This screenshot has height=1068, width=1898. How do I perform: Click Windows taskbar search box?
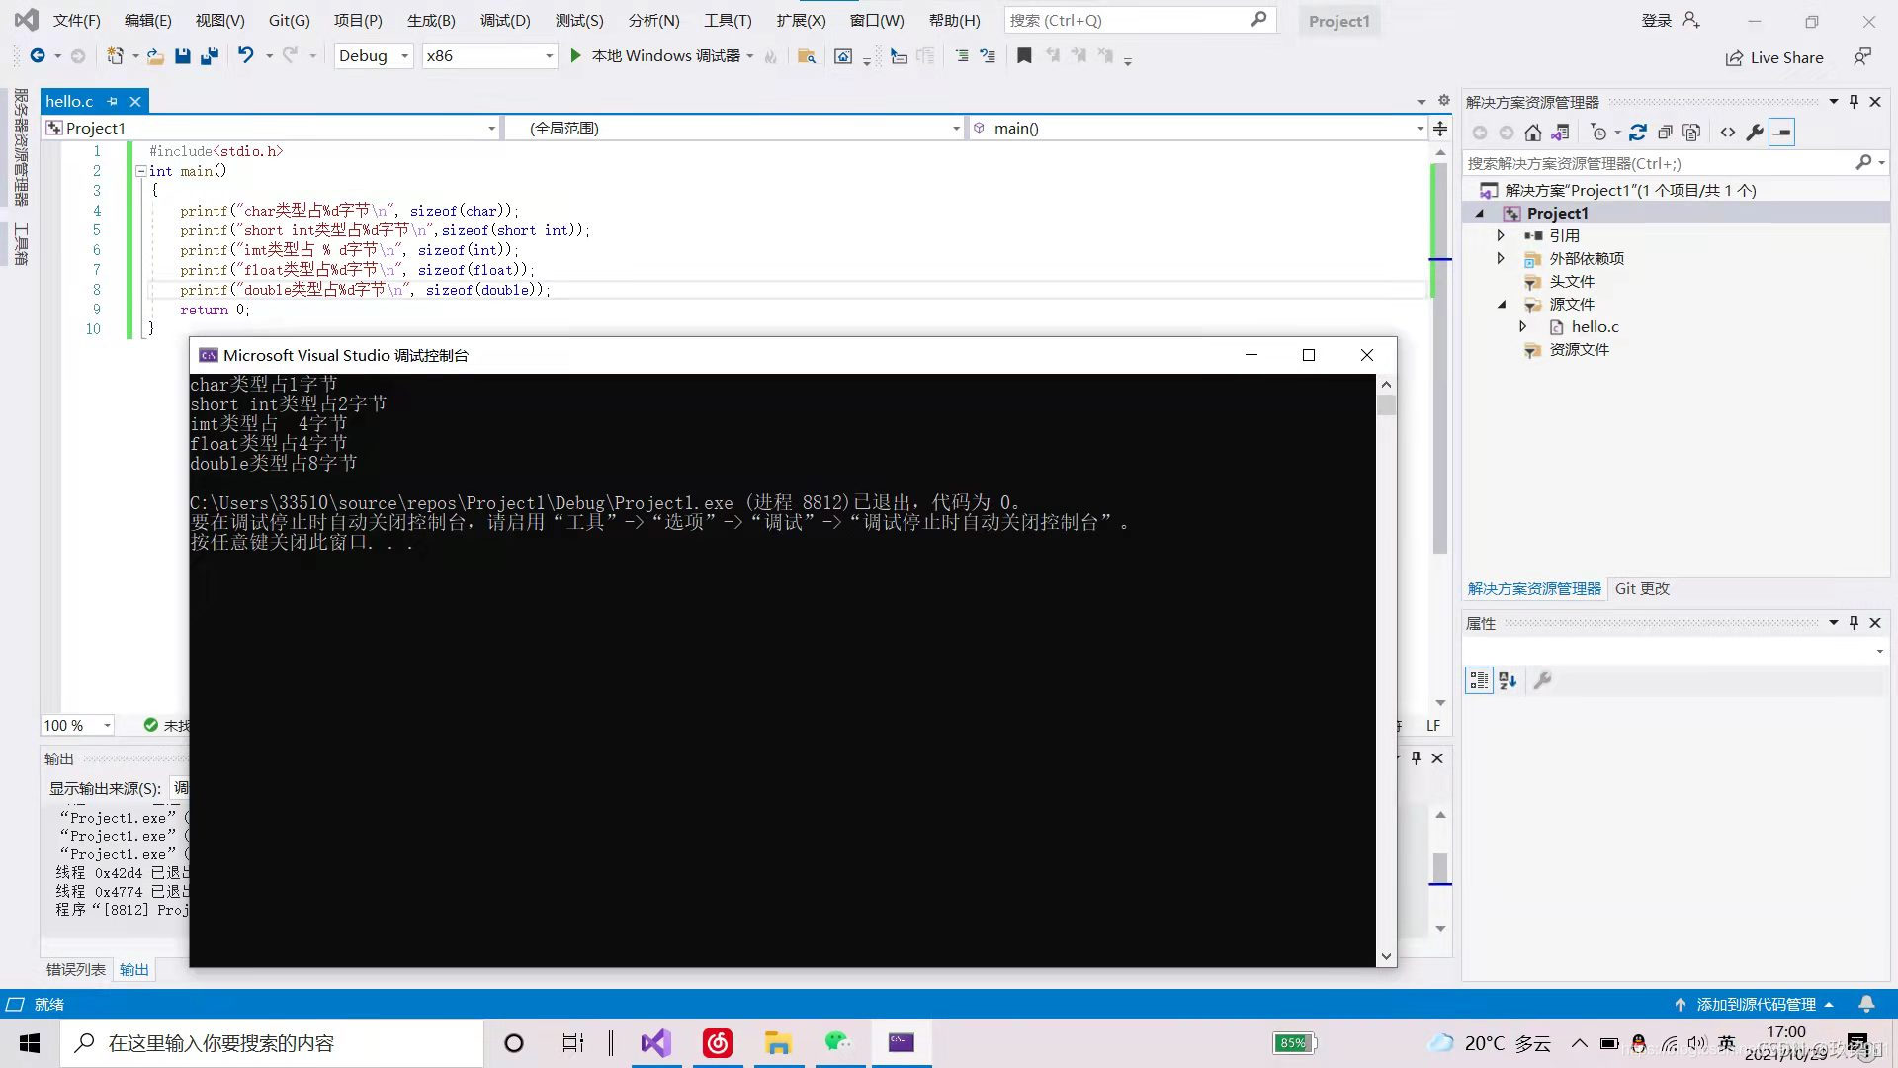tap(272, 1043)
